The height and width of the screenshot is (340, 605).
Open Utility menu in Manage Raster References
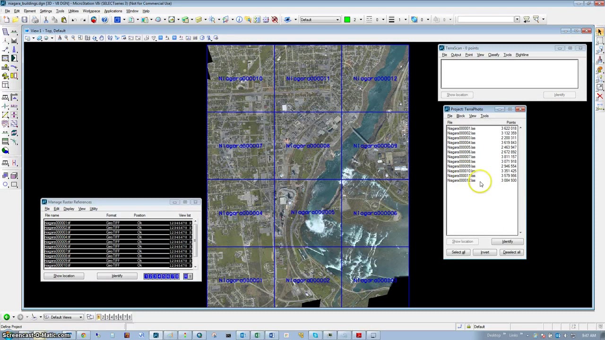point(94,209)
